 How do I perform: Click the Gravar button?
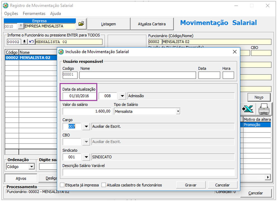pyautogui.click(x=191, y=185)
